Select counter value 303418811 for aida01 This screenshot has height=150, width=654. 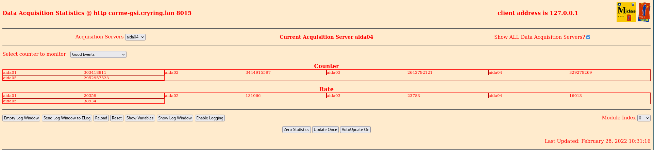point(95,72)
